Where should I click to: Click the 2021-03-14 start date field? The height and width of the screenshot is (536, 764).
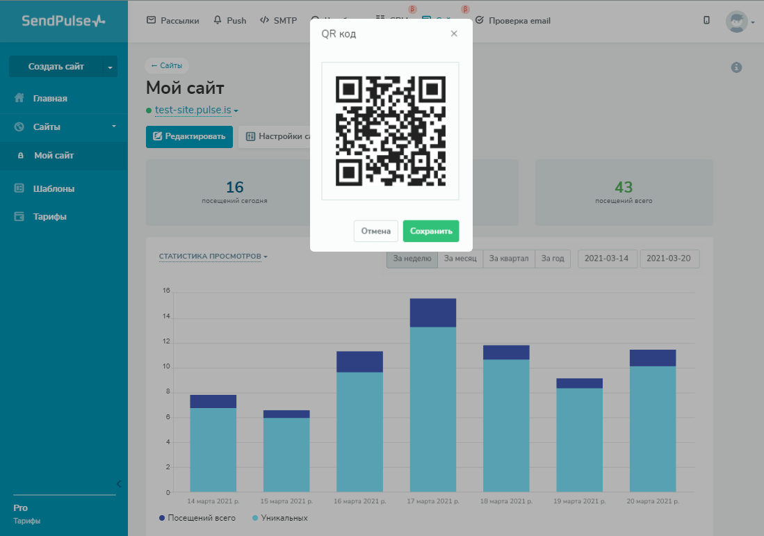pyautogui.click(x=607, y=258)
